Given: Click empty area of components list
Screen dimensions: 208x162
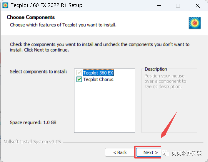Looking at the screenshot, I should pyautogui.click(x=105, y=106).
